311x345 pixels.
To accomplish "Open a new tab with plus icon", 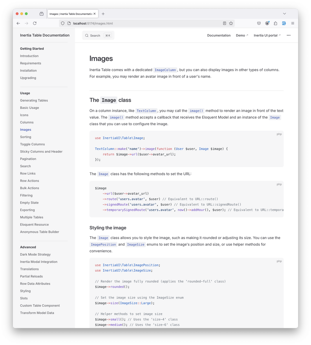I will click(x=103, y=14).
